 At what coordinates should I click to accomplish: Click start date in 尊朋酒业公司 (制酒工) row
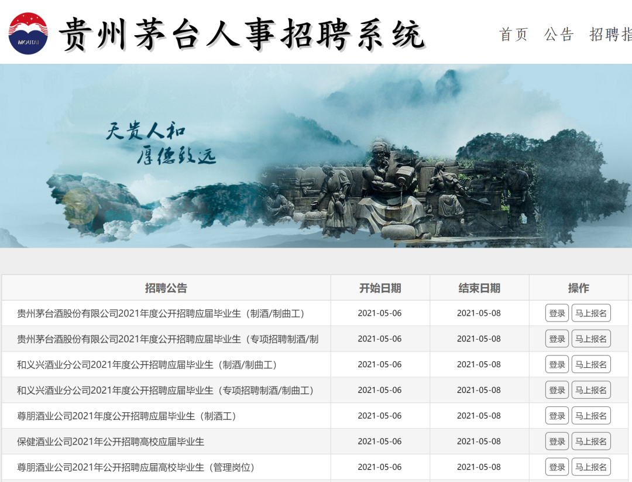pyautogui.click(x=380, y=415)
